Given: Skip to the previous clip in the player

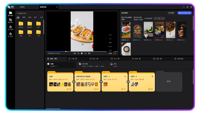Looking at the screenshot, I should [x=75, y=53].
